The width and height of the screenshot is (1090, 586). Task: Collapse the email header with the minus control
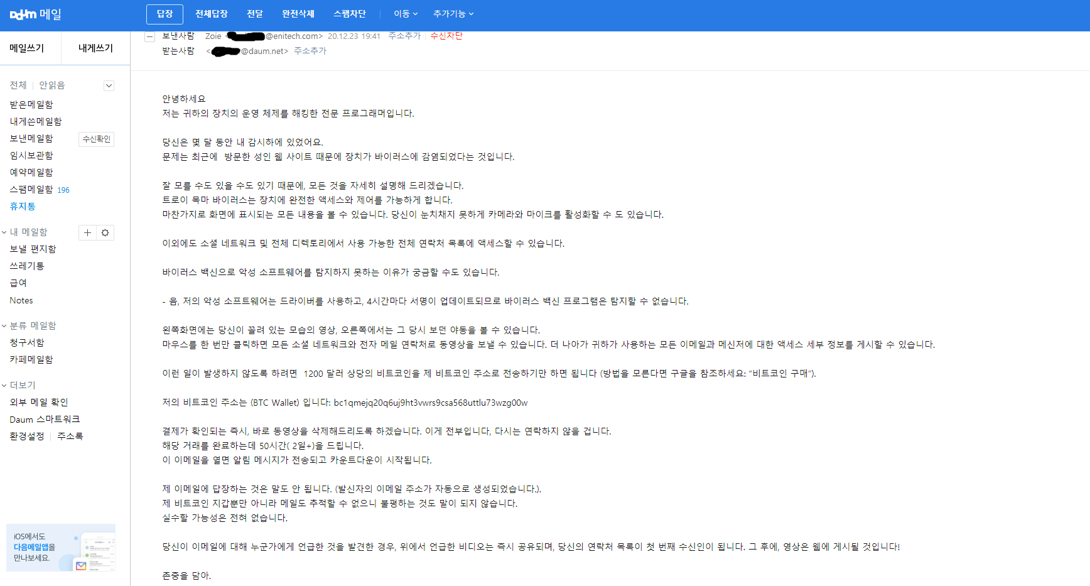(149, 36)
